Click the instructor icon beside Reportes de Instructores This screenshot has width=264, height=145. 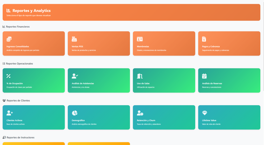pyautogui.click(x=4, y=138)
